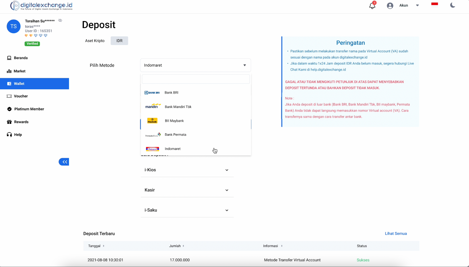
Task: Toggle dark mode moon icon
Action: click(453, 5)
